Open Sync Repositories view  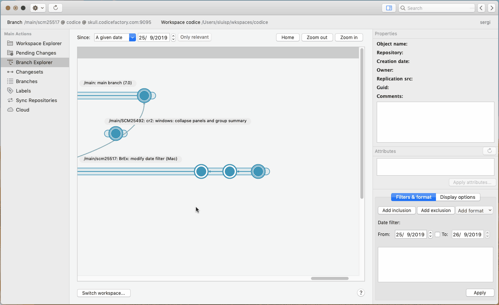pos(36,100)
